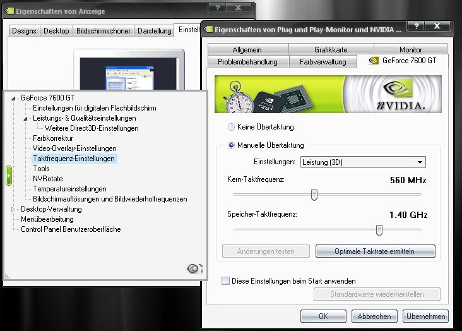Click help button of Plug und Play-Monitor dialog
The width and height of the screenshot is (462, 331).
417,26
